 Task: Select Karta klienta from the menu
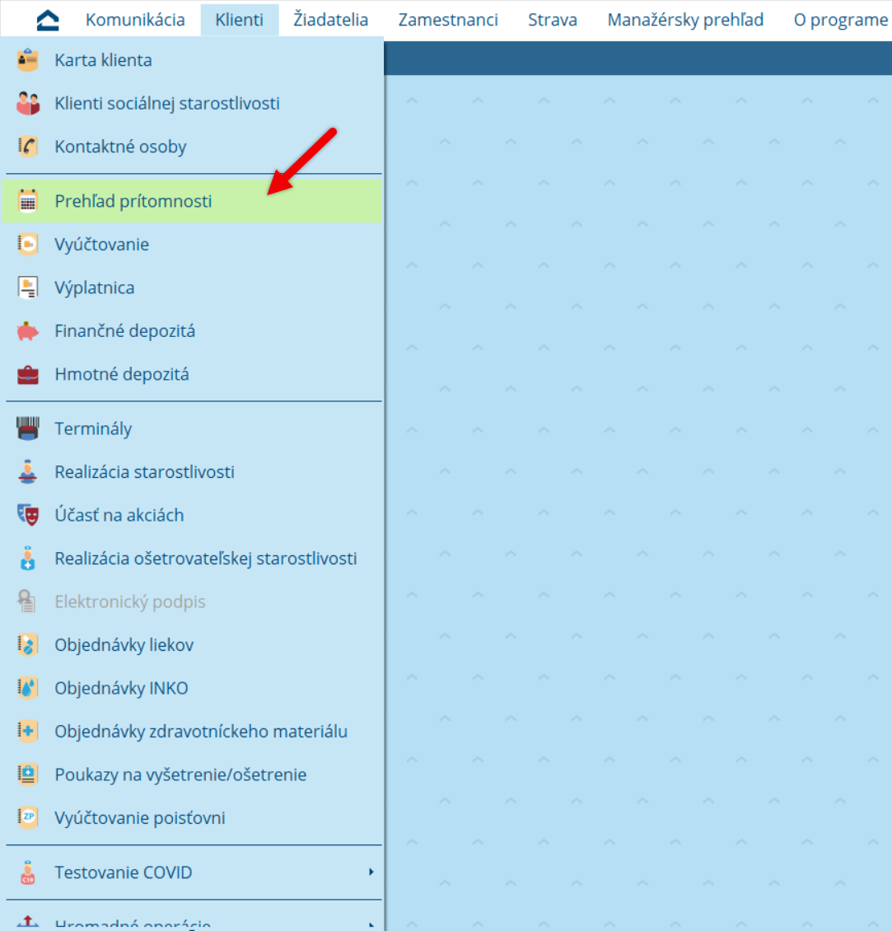(x=192, y=60)
